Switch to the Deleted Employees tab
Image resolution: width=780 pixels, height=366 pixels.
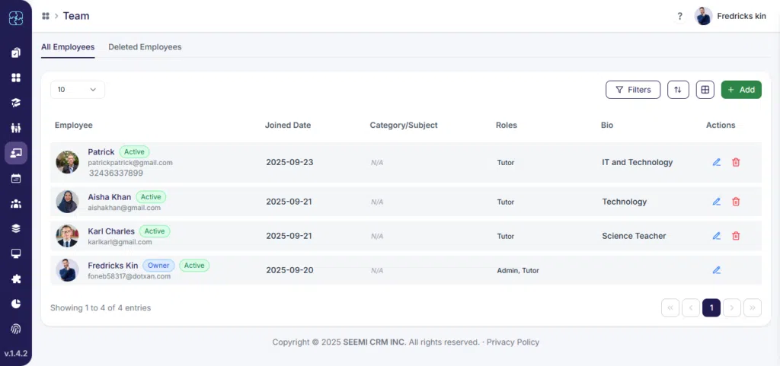[145, 47]
